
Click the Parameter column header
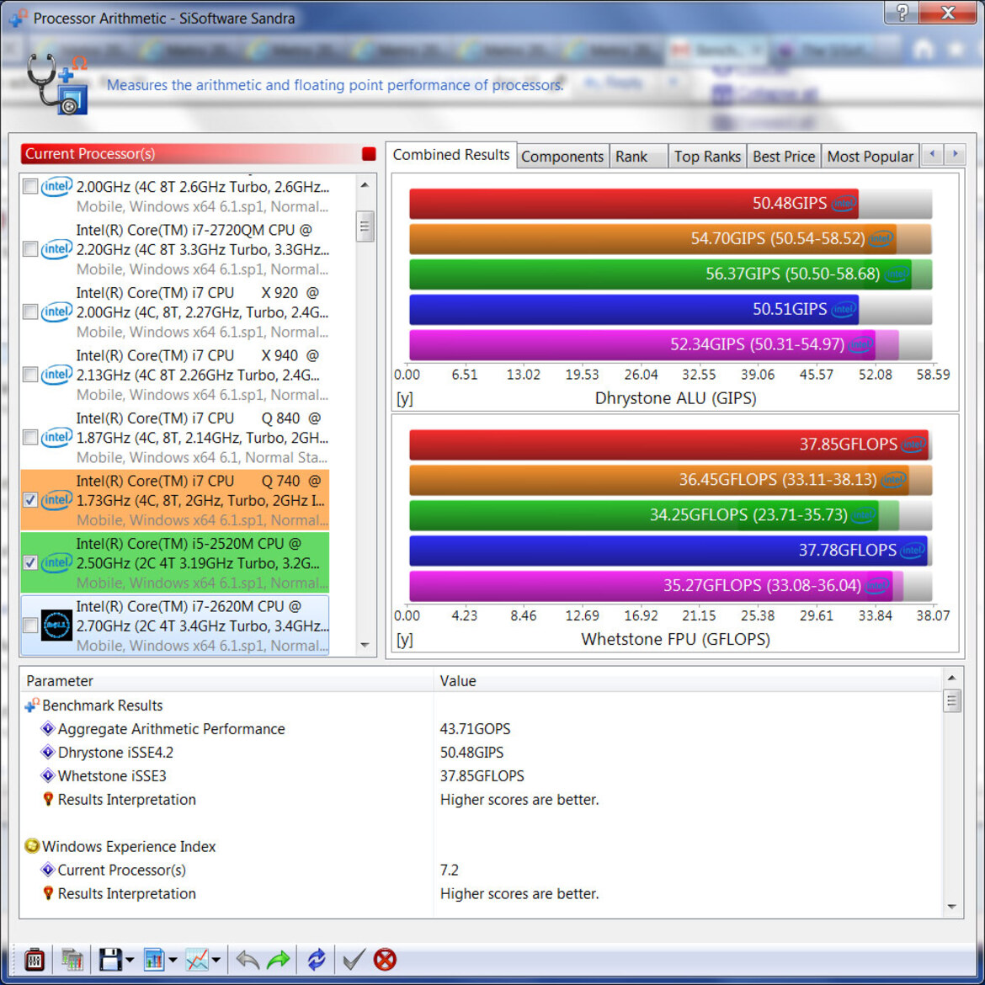[226, 681]
